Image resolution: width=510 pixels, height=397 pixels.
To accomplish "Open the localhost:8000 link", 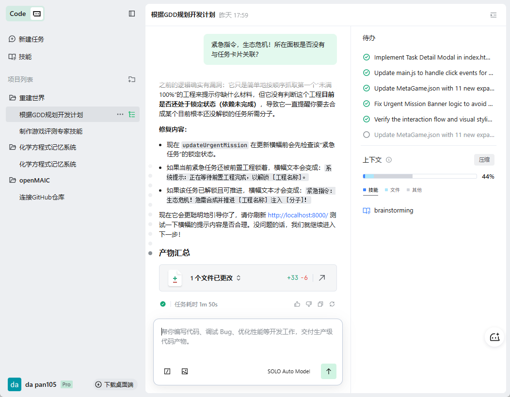I will (298, 215).
